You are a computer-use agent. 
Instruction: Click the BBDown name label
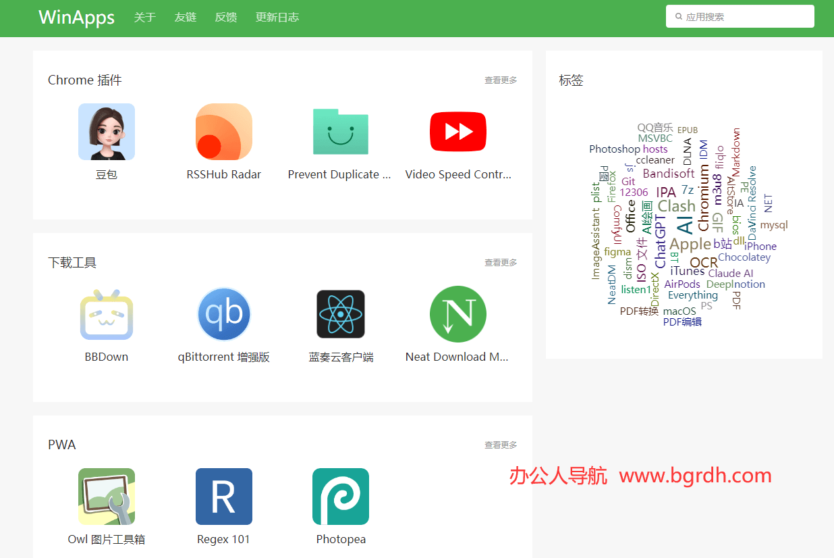pos(107,357)
